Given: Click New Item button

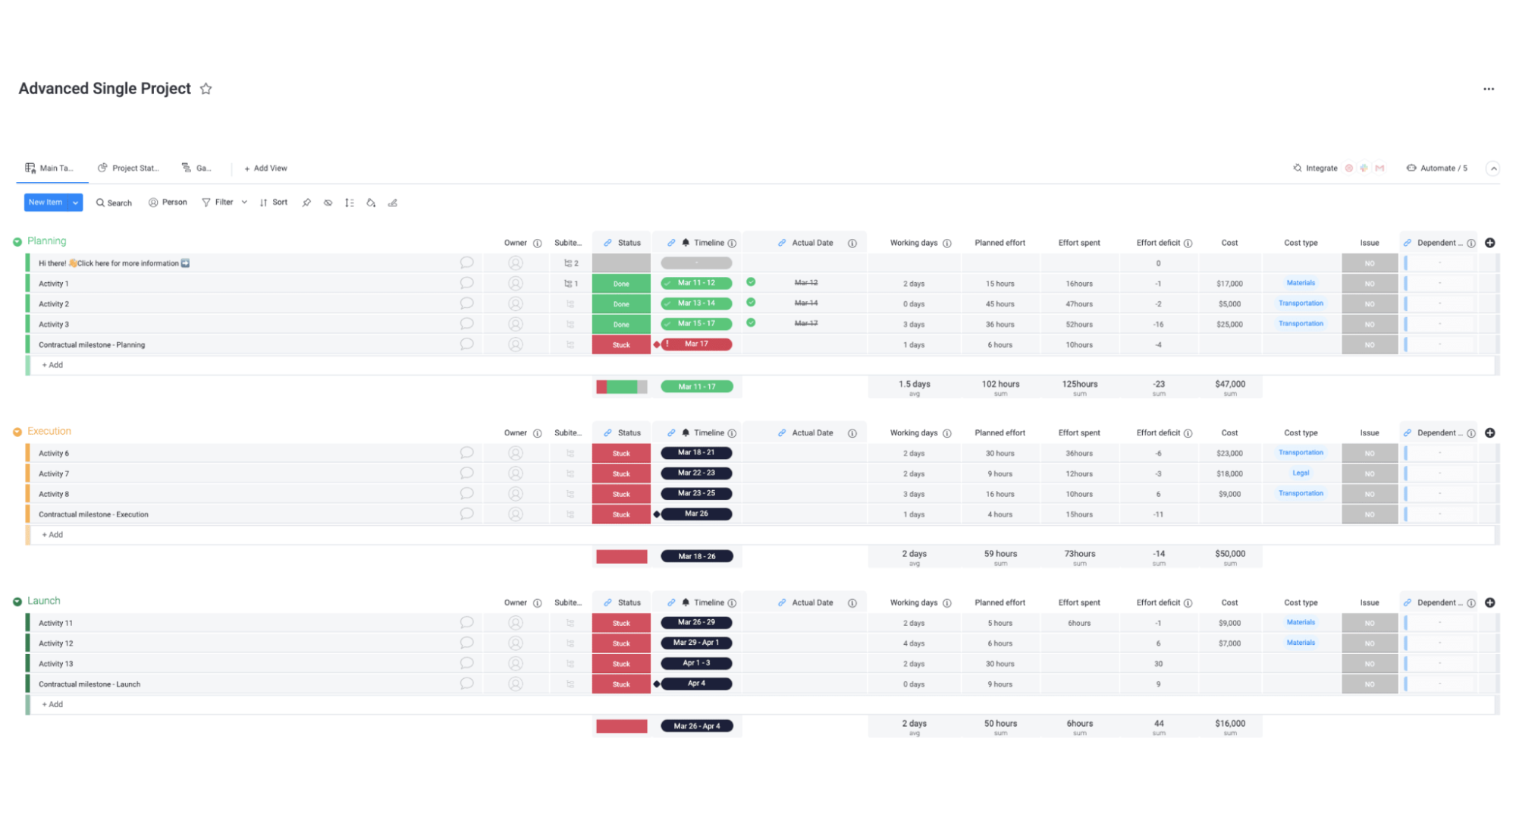Looking at the screenshot, I should pyautogui.click(x=44, y=203).
